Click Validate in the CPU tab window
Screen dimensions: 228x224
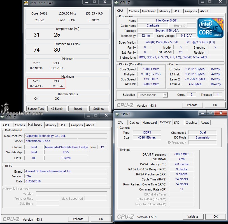pos(192,105)
